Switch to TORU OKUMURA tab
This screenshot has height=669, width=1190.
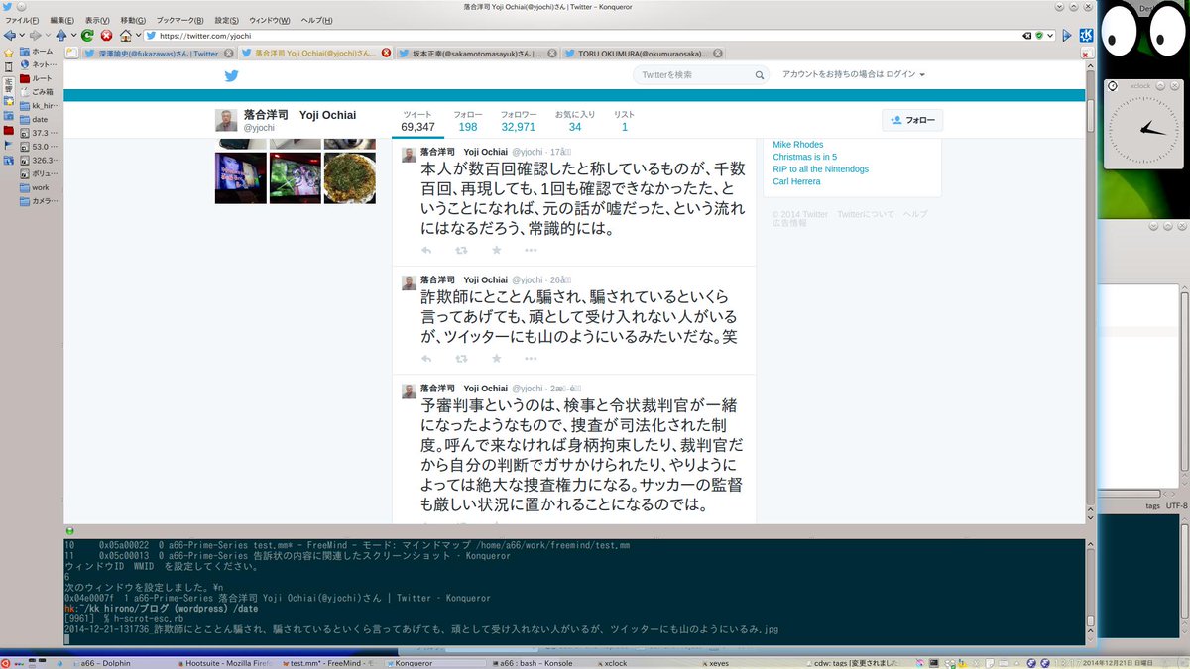(x=645, y=54)
